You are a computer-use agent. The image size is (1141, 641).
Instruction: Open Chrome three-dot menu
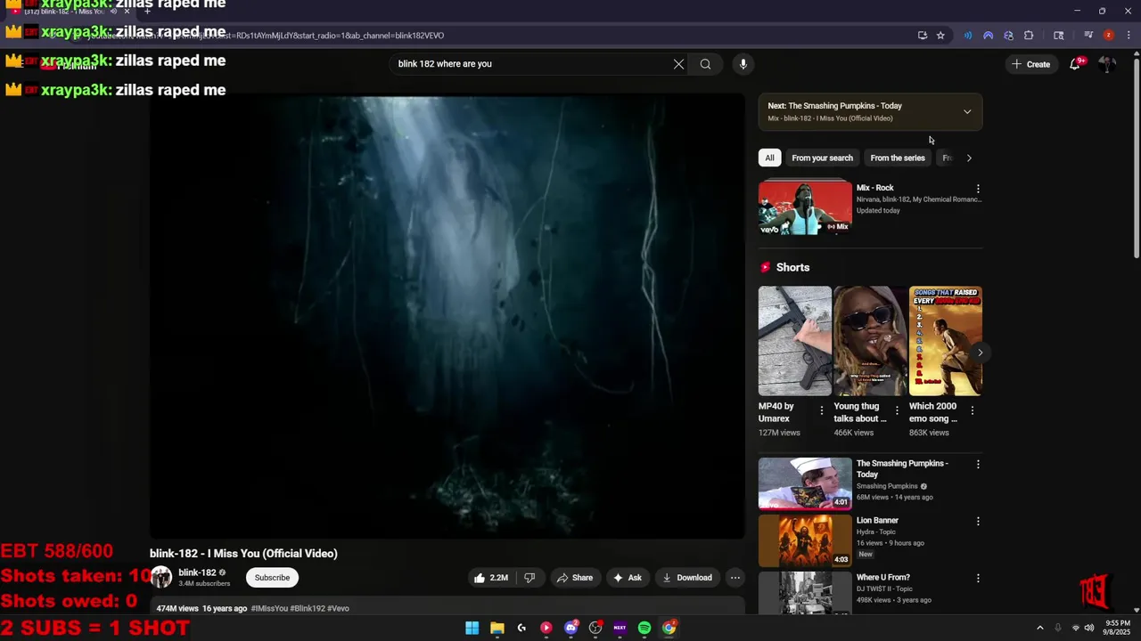(1127, 36)
